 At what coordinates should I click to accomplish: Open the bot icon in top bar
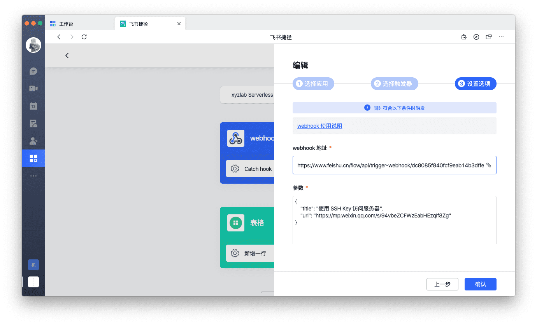click(x=463, y=37)
